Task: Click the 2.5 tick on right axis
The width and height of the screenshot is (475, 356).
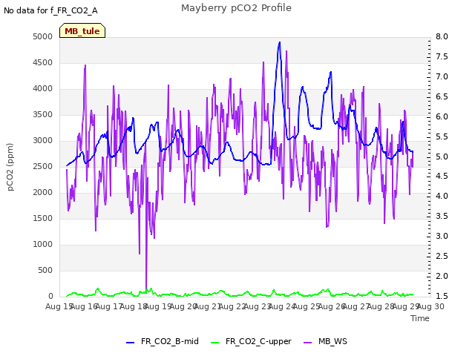Action: pos(442,256)
